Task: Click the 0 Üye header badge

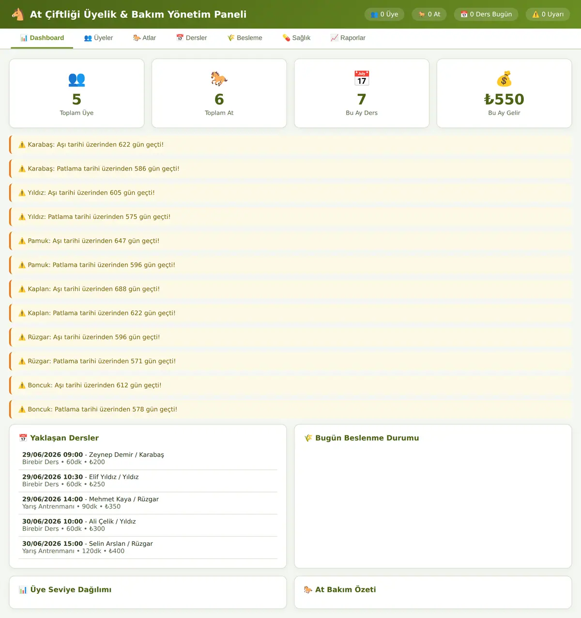Action: click(x=384, y=14)
